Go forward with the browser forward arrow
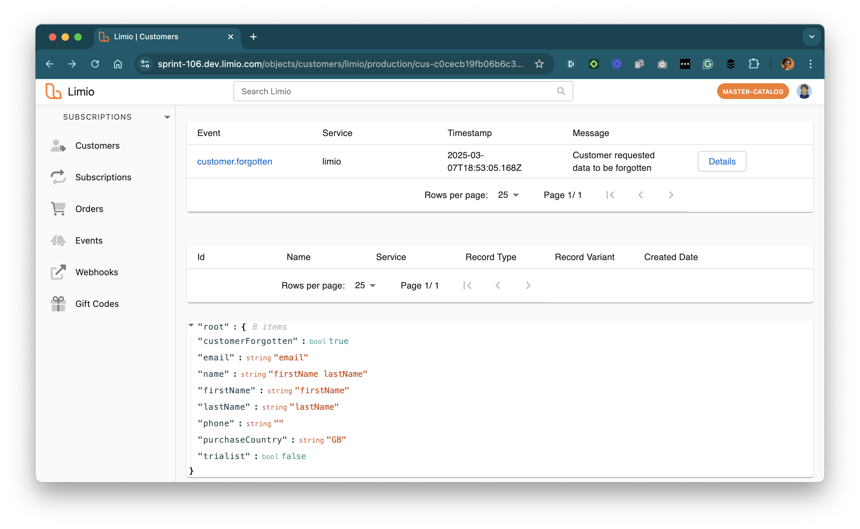 coord(72,64)
